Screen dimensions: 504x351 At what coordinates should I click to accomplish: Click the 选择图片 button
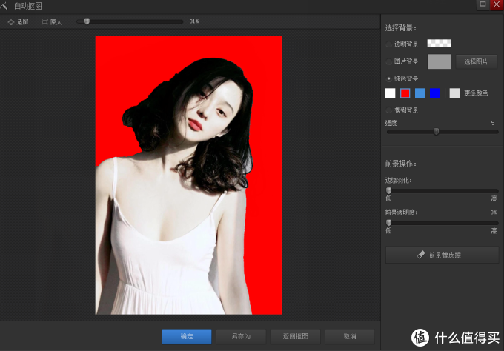(476, 62)
